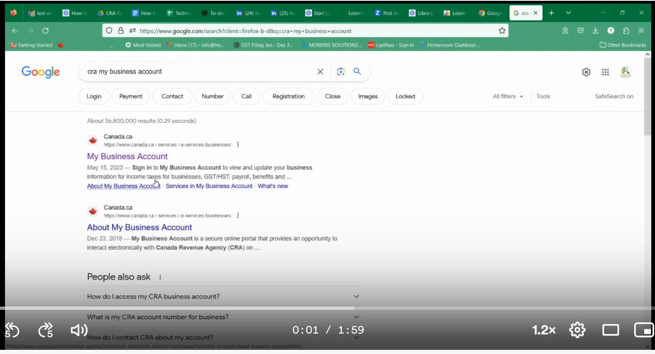Expand the list all tabs chevron

click(x=568, y=13)
